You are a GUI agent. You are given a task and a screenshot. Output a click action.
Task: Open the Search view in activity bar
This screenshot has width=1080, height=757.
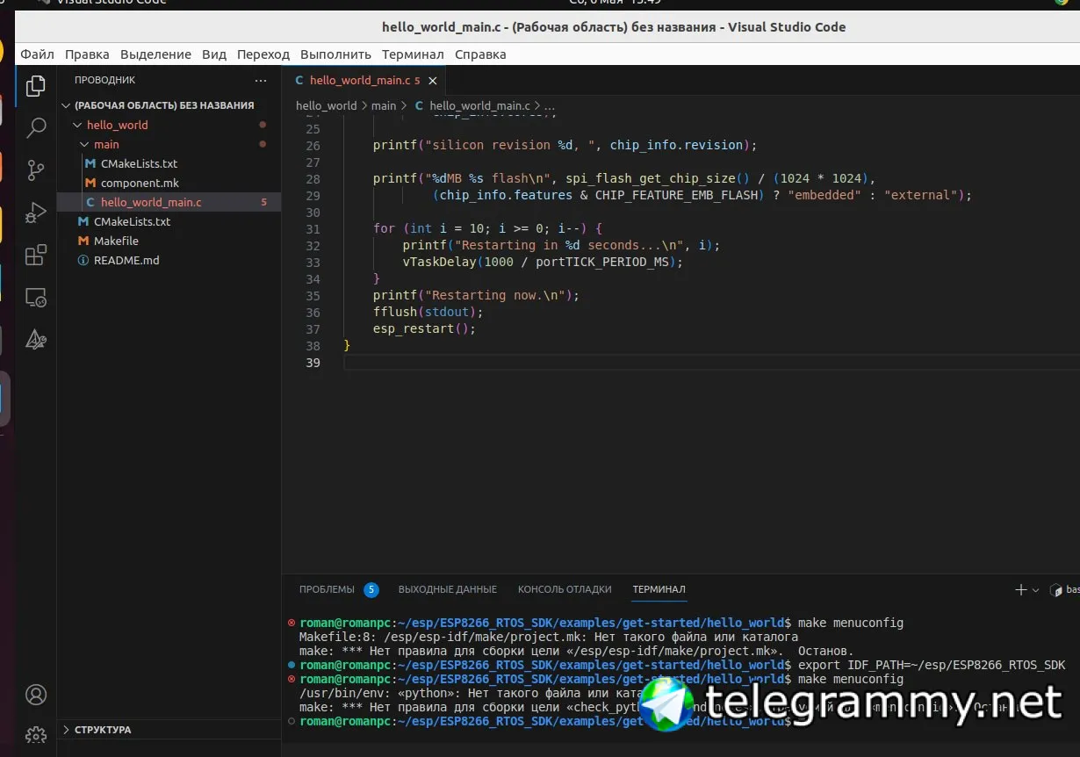tap(36, 128)
